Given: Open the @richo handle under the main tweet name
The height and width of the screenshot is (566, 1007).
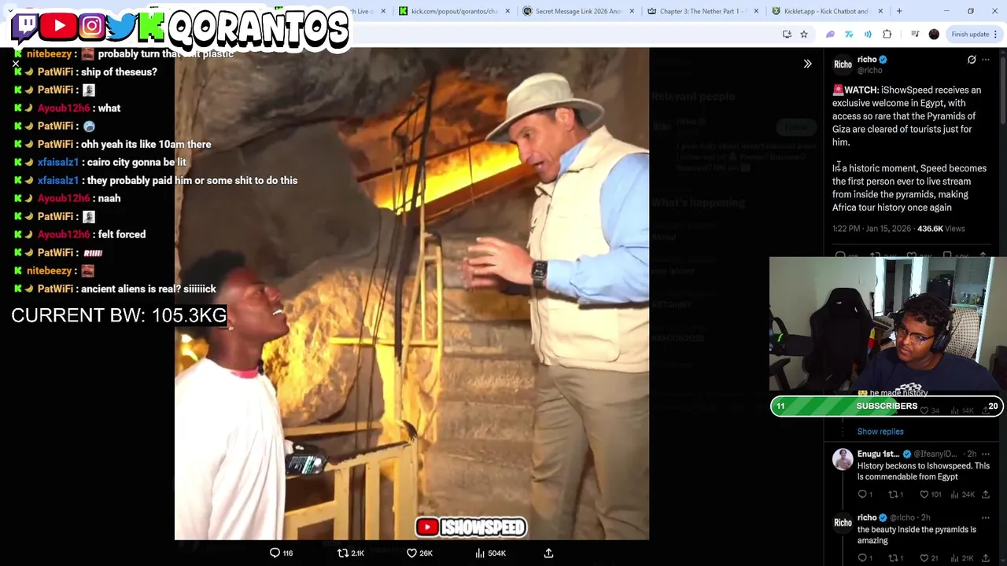Looking at the screenshot, I should pyautogui.click(x=869, y=70).
